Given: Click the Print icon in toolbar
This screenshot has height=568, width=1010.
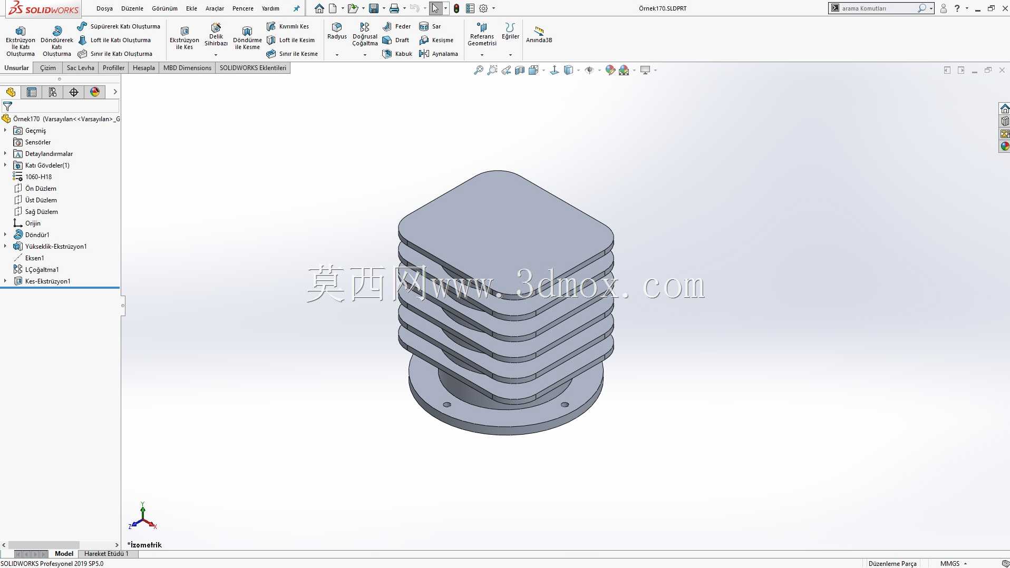Looking at the screenshot, I should (394, 8).
